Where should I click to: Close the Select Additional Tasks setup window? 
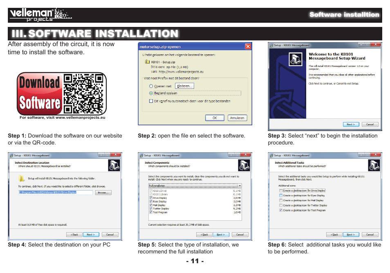[x=376, y=155]
